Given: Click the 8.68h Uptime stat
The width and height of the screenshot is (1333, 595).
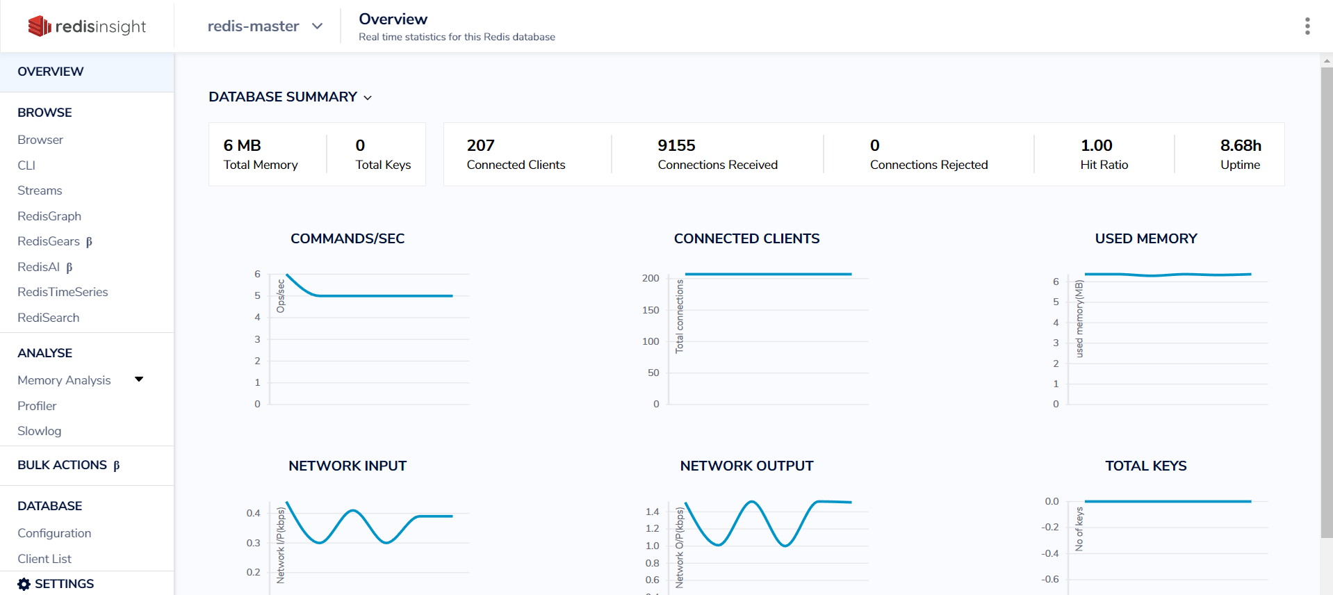Looking at the screenshot, I should [1241, 154].
